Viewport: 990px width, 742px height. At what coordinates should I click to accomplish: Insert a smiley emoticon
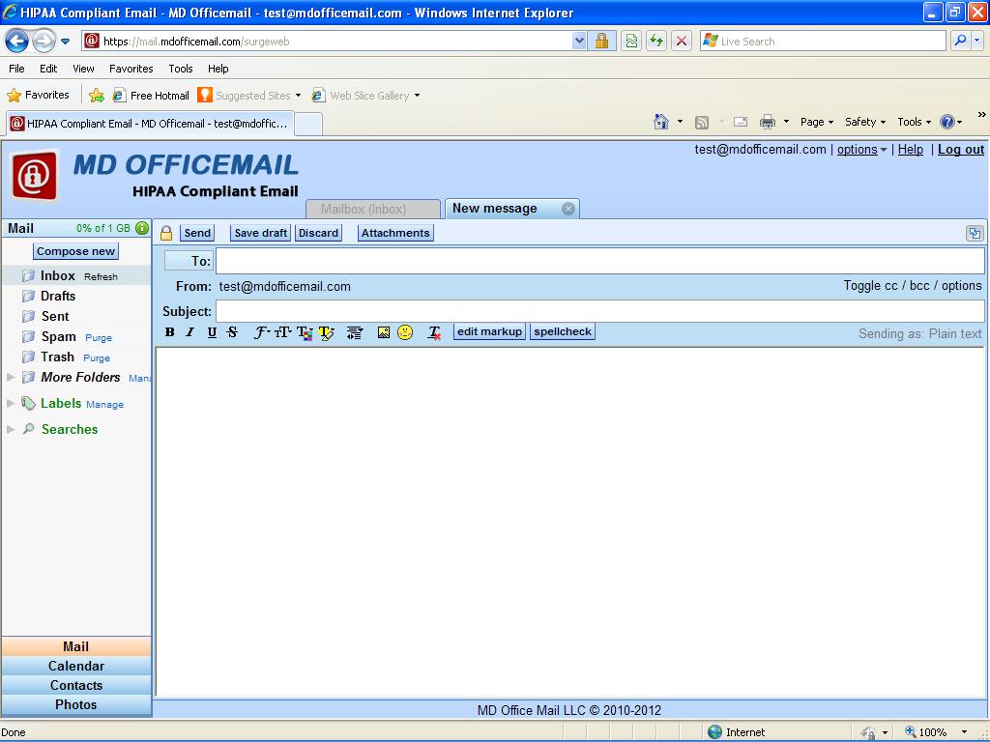pos(405,332)
